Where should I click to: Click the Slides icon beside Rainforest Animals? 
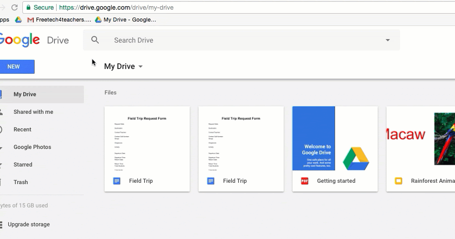point(399,181)
